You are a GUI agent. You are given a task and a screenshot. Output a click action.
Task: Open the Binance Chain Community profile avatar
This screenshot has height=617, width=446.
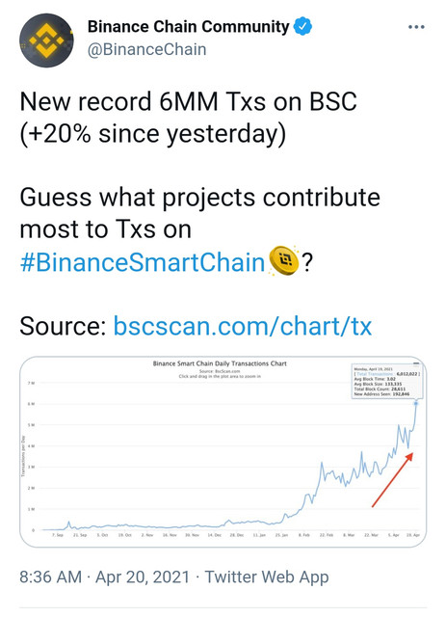click(46, 40)
